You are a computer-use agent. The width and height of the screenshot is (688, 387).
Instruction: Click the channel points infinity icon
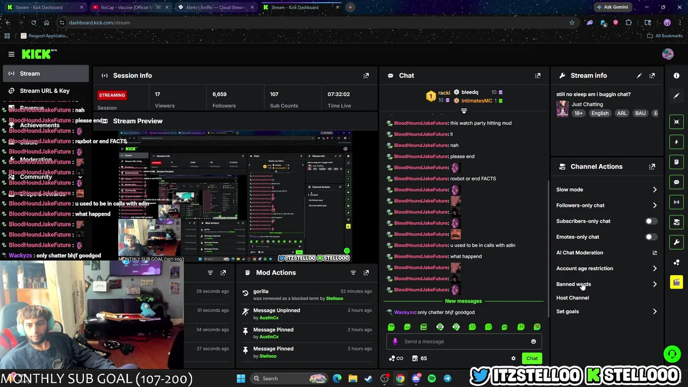pos(396,359)
